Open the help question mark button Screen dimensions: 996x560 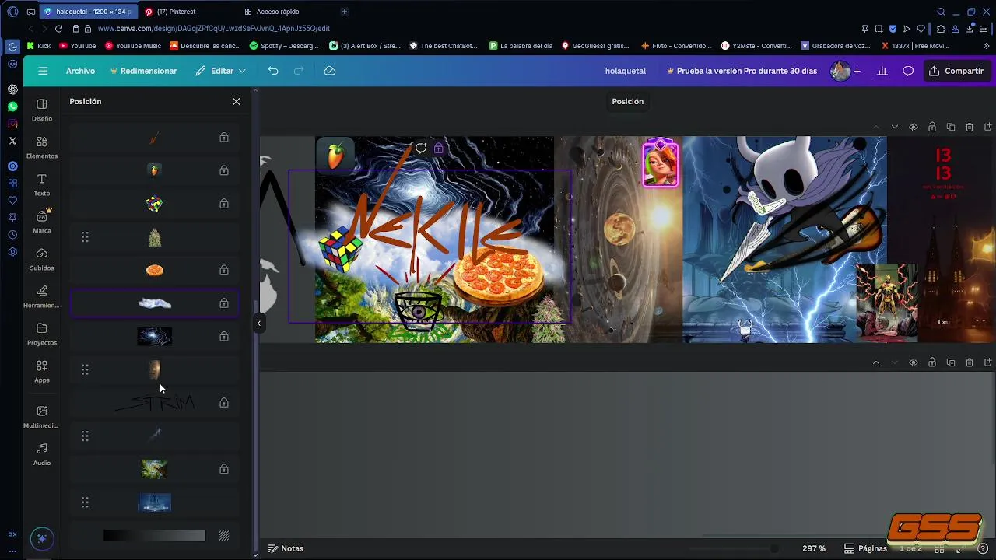click(984, 548)
